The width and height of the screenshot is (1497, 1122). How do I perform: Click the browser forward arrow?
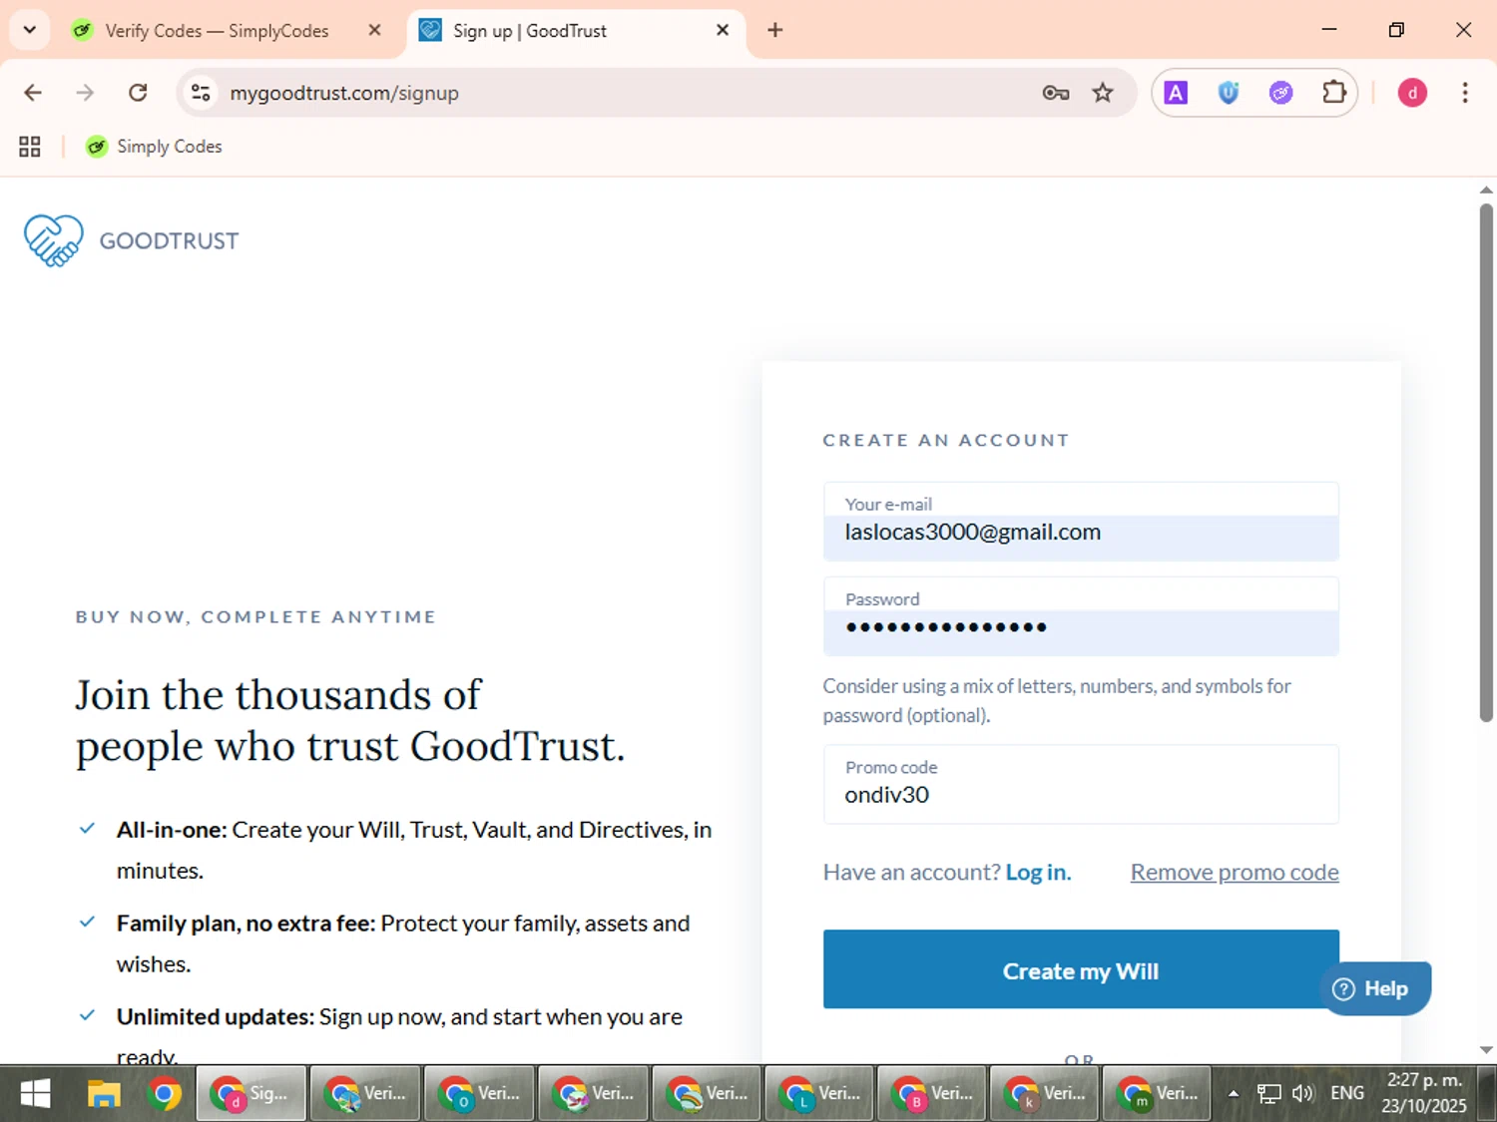(85, 93)
